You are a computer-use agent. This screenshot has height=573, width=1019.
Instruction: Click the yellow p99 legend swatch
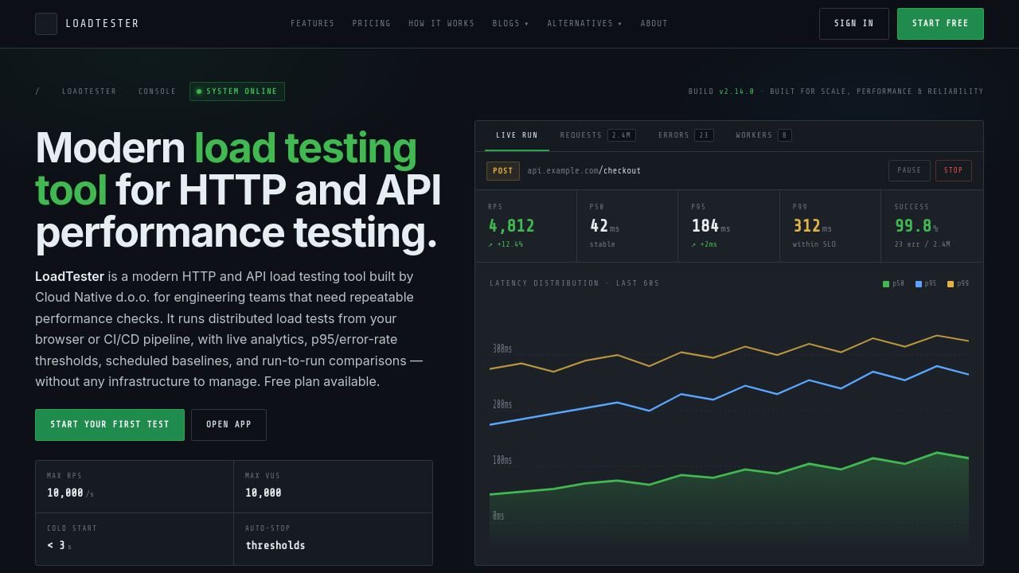[951, 284]
